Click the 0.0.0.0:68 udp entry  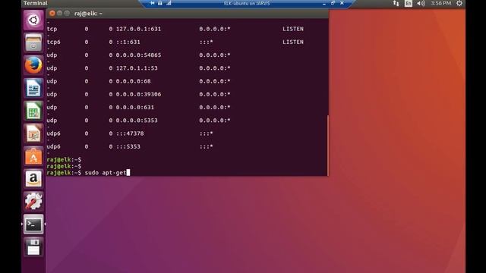coord(134,81)
